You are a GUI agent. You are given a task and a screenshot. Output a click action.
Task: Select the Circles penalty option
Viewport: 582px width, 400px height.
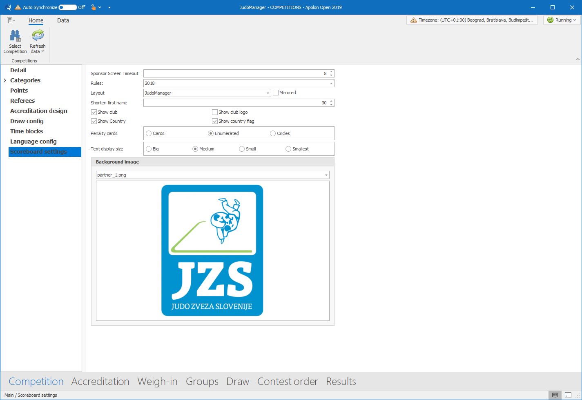coord(273,133)
